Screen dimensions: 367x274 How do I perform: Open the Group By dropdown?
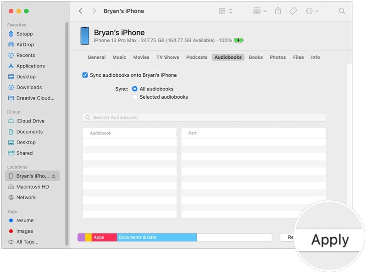(260, 11)
